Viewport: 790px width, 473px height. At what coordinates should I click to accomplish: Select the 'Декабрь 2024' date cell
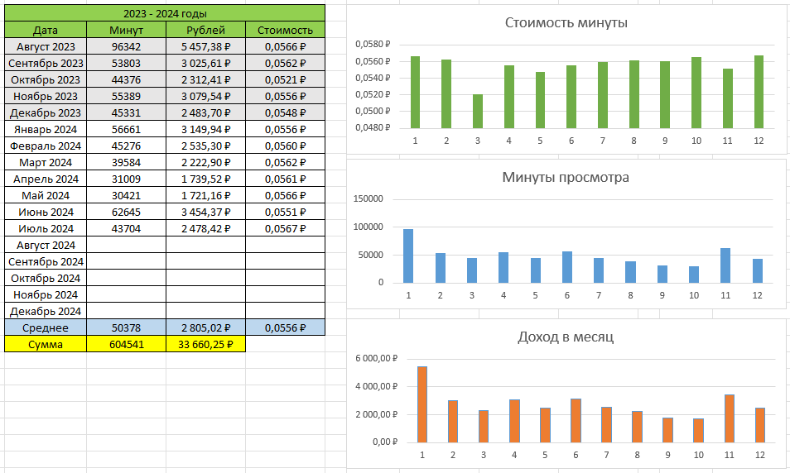click(x=46, y=312)
